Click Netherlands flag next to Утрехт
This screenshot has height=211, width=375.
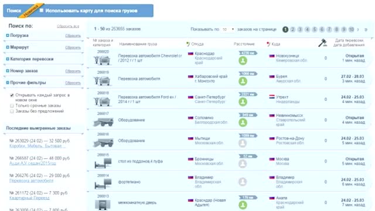272,97
